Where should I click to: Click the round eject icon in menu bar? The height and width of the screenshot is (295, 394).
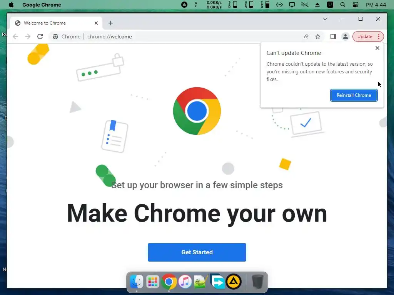coord(184,5)
